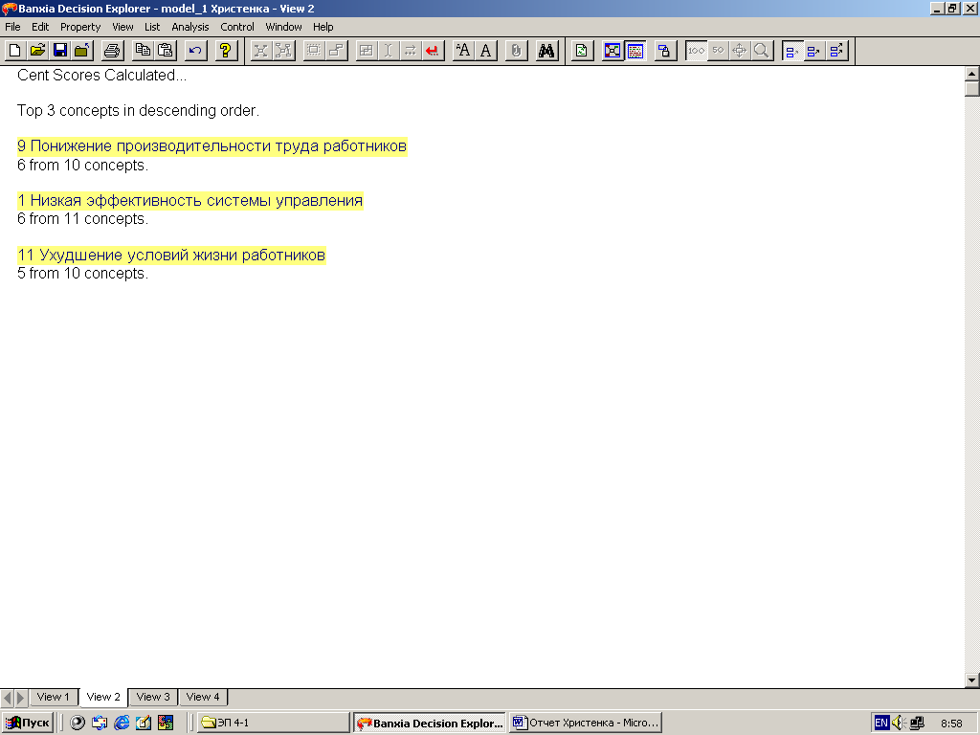Open the Control menu

click(x=237, y=27)
